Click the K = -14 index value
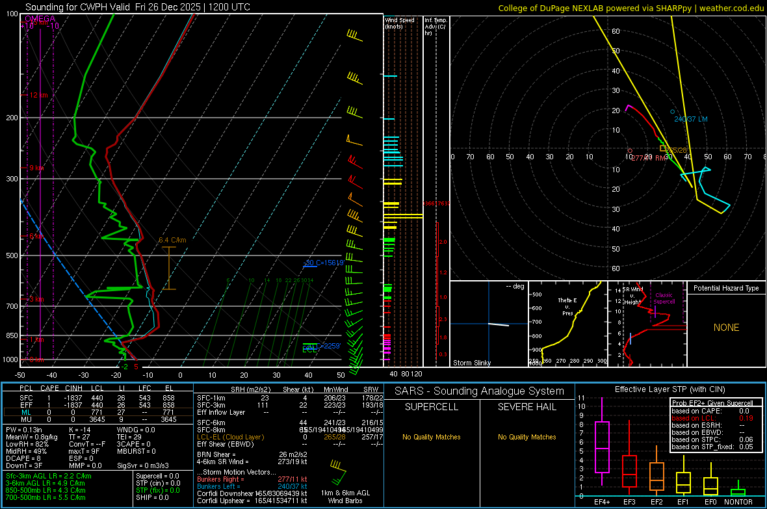The image size is (767, 509). (x=80, y=430)
